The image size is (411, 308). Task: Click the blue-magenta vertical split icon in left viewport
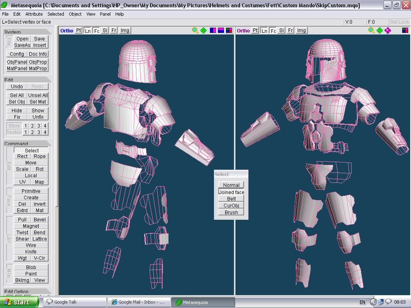pyautogui.click(x=213, y=30)
